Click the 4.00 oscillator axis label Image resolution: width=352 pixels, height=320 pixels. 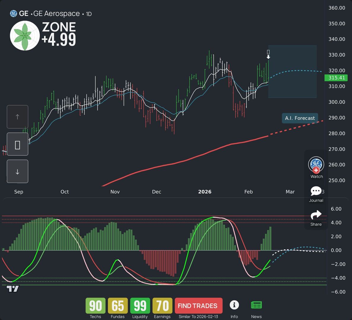(336, 223)
